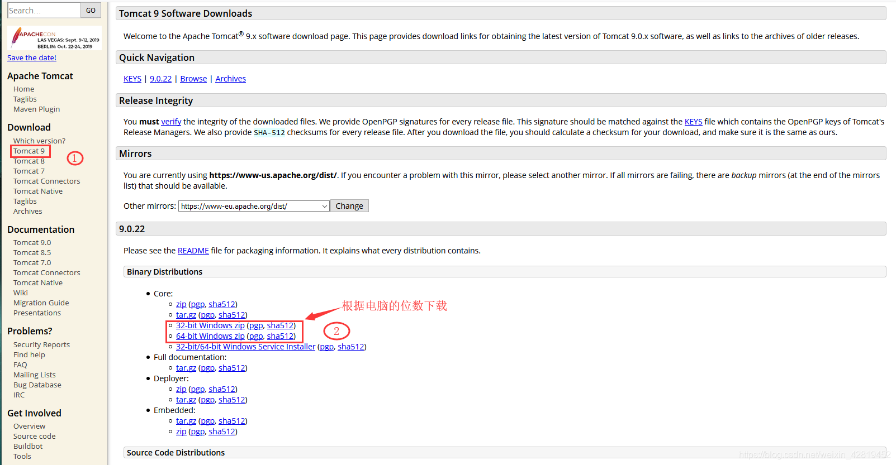This screenshot has width=896, height=465.
Task: Open the Wiki sidebar link
Action: click(21, 293)
